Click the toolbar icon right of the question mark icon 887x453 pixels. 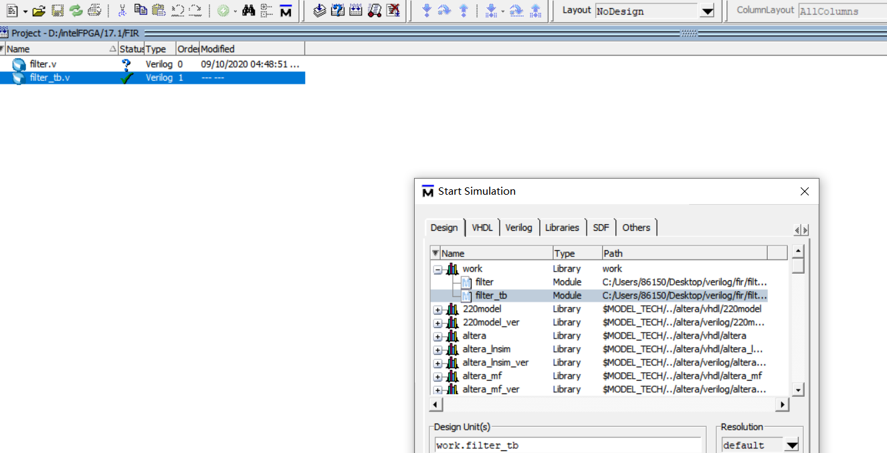pyautogui.click(x=357, y=11)
